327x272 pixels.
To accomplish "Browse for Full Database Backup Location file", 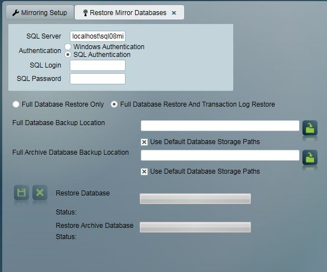I will 310,128.
